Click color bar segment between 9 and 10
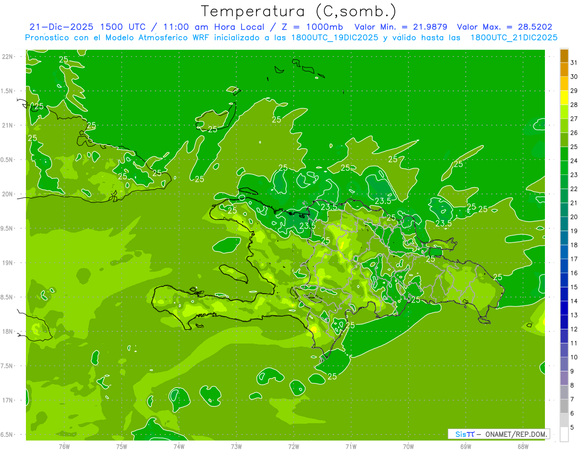Screen dimensions: 587x453 pos(564,364)
